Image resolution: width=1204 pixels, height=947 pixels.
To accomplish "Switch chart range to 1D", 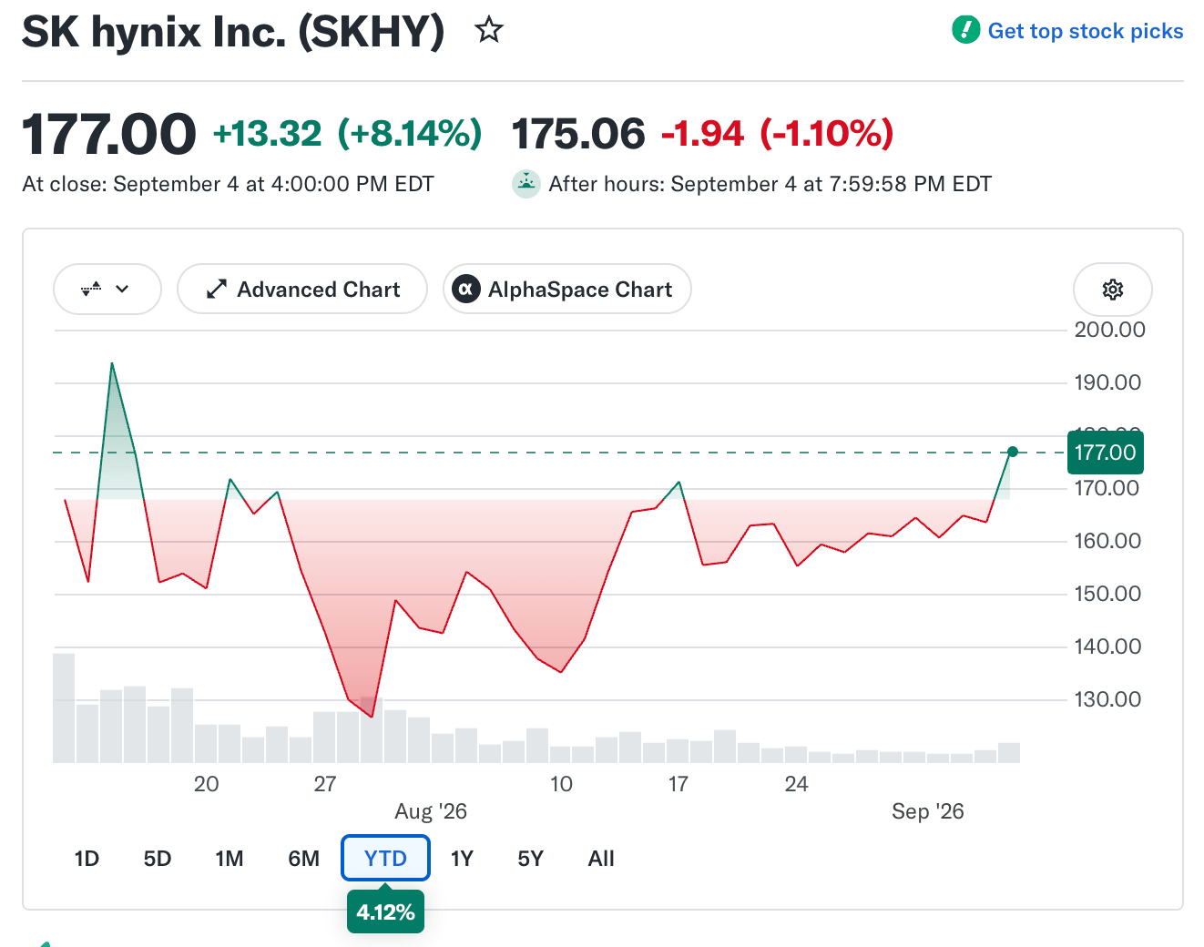I will tap(87, 859).
